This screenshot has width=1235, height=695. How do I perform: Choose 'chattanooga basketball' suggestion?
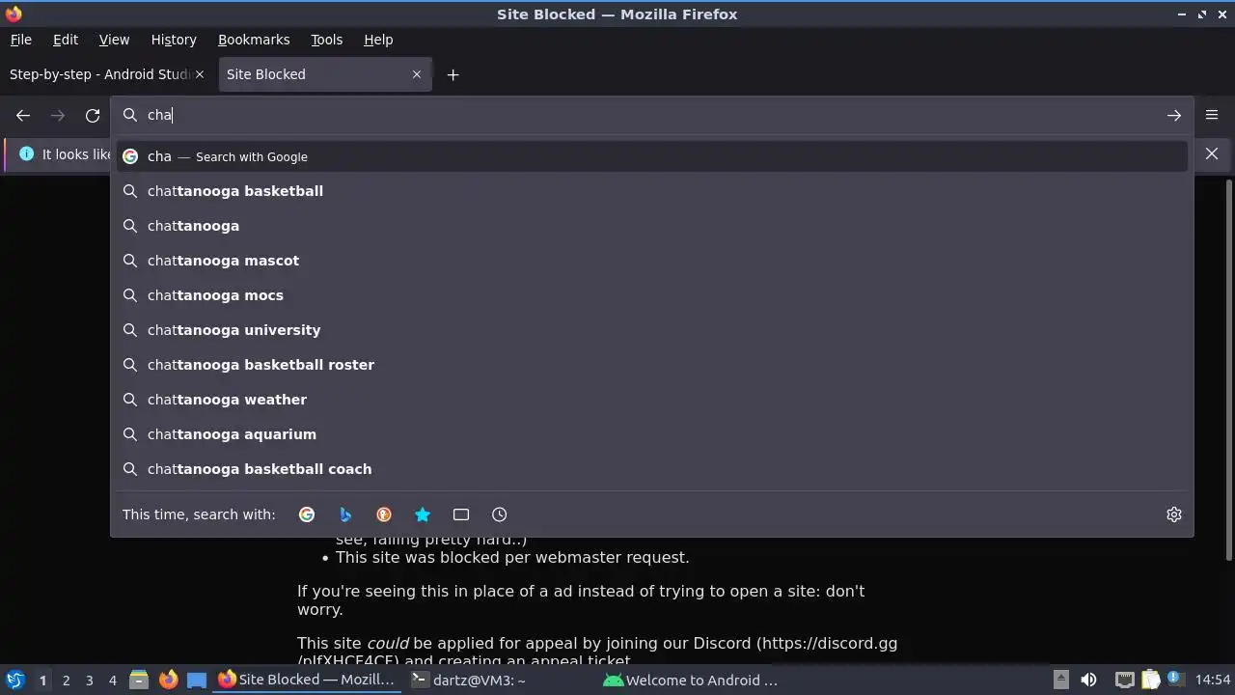(651, 191)
